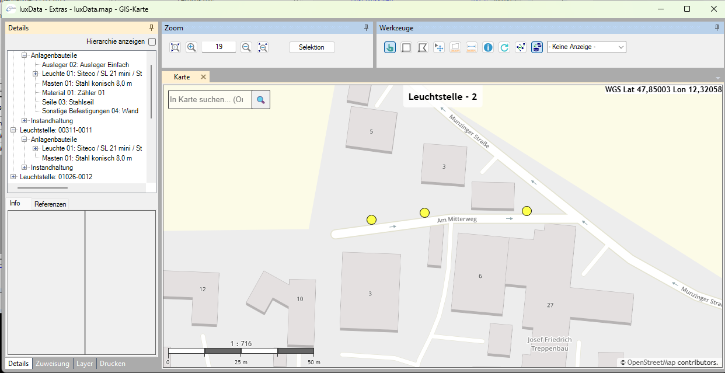Click the Werkzeuge panel pushpin icon
Screen dimensions: 725x373
(x=717, y=27)
